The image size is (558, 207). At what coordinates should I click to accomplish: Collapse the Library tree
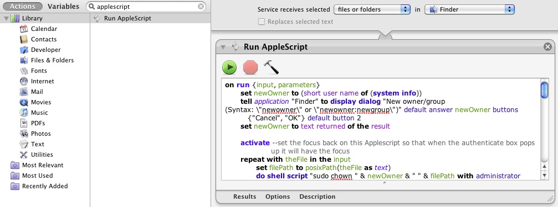click(x=6, y=18)
